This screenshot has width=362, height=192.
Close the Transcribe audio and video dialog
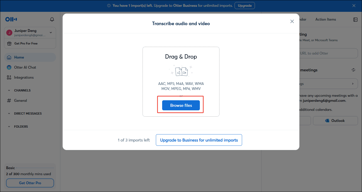tap(292, 21)
